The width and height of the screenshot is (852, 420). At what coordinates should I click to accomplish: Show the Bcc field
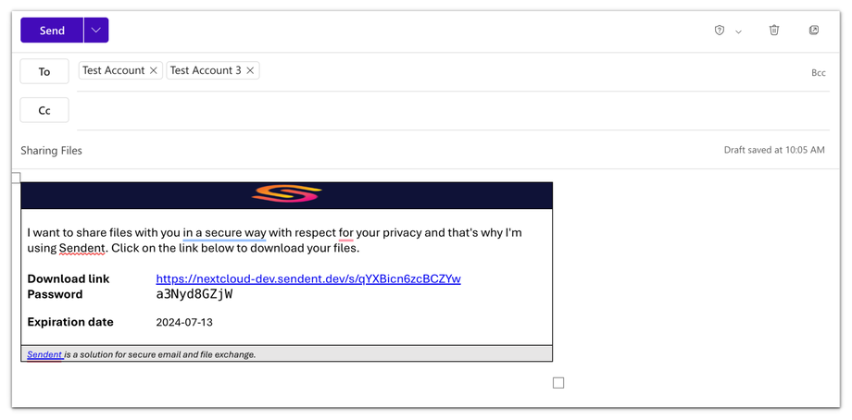point(818,72)
